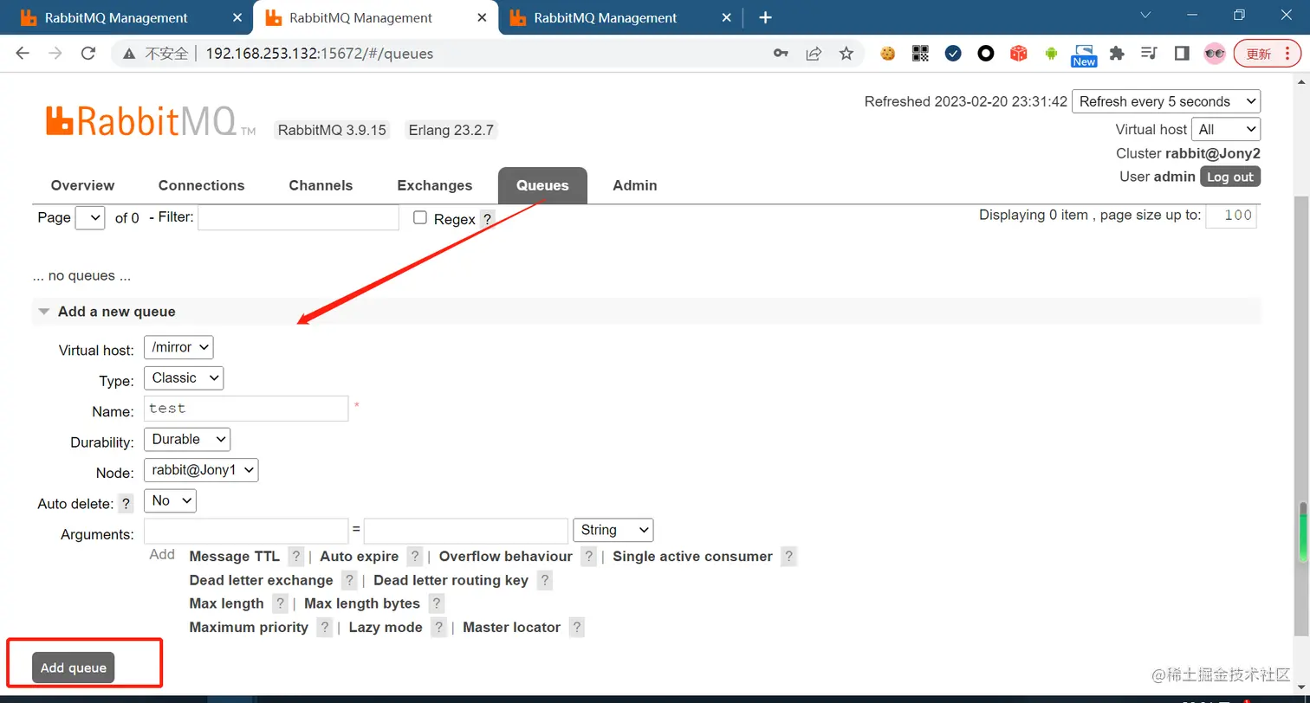
Task: Open the extension labeled New
Action: coord(1084,55)
